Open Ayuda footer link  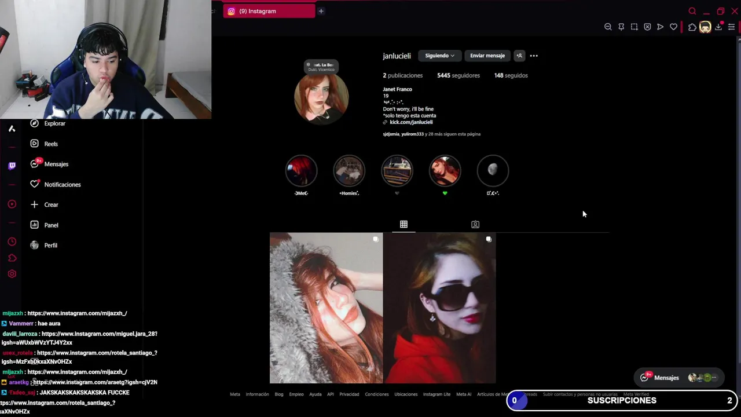click(x=316, y=394)
